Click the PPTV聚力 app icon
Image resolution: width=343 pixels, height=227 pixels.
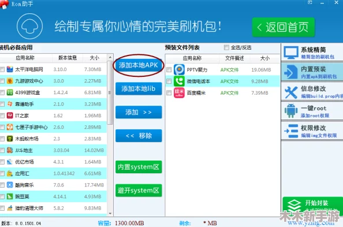(179, 70)
